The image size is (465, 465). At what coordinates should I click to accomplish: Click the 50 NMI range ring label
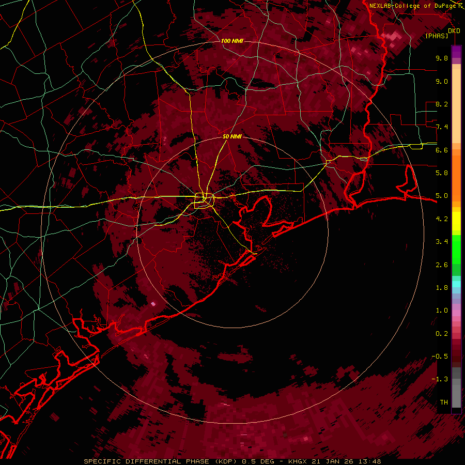point(232,136)
